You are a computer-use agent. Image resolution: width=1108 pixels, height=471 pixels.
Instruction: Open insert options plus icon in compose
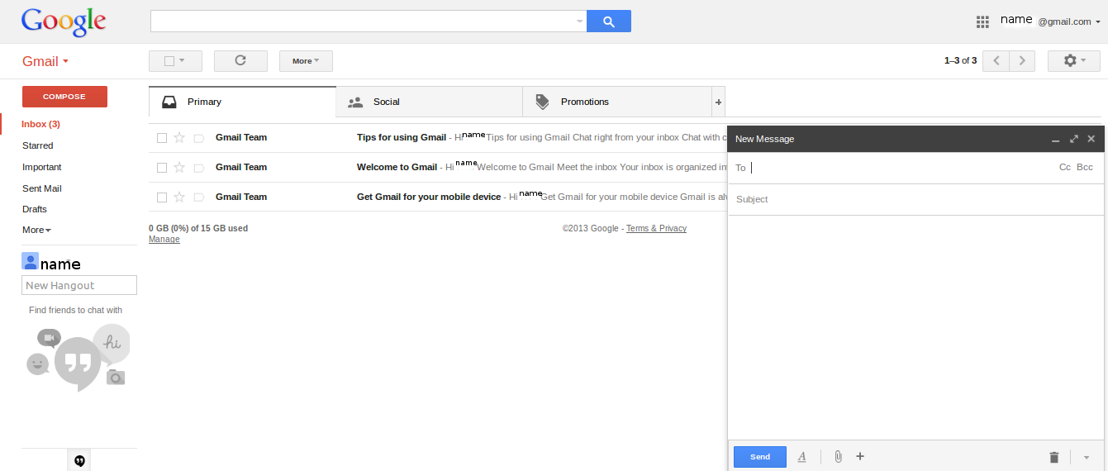click(x=860, y=456)
